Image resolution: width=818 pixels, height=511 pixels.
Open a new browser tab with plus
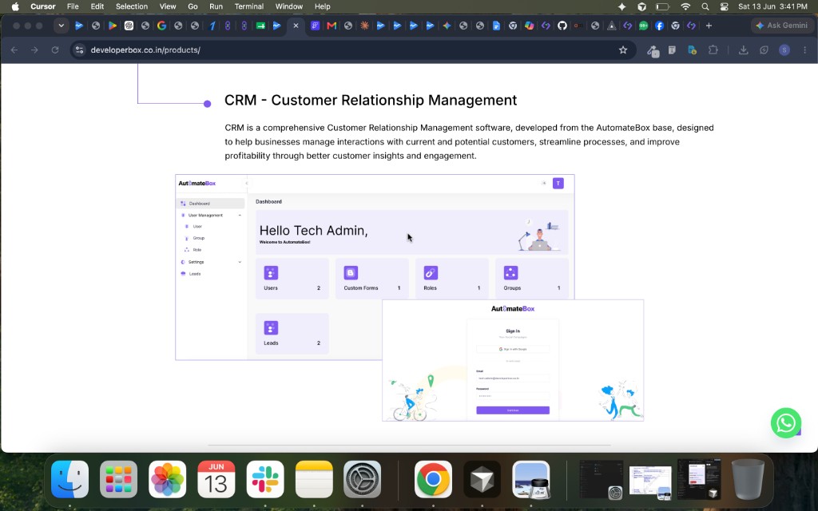click(x=709, y=26)
